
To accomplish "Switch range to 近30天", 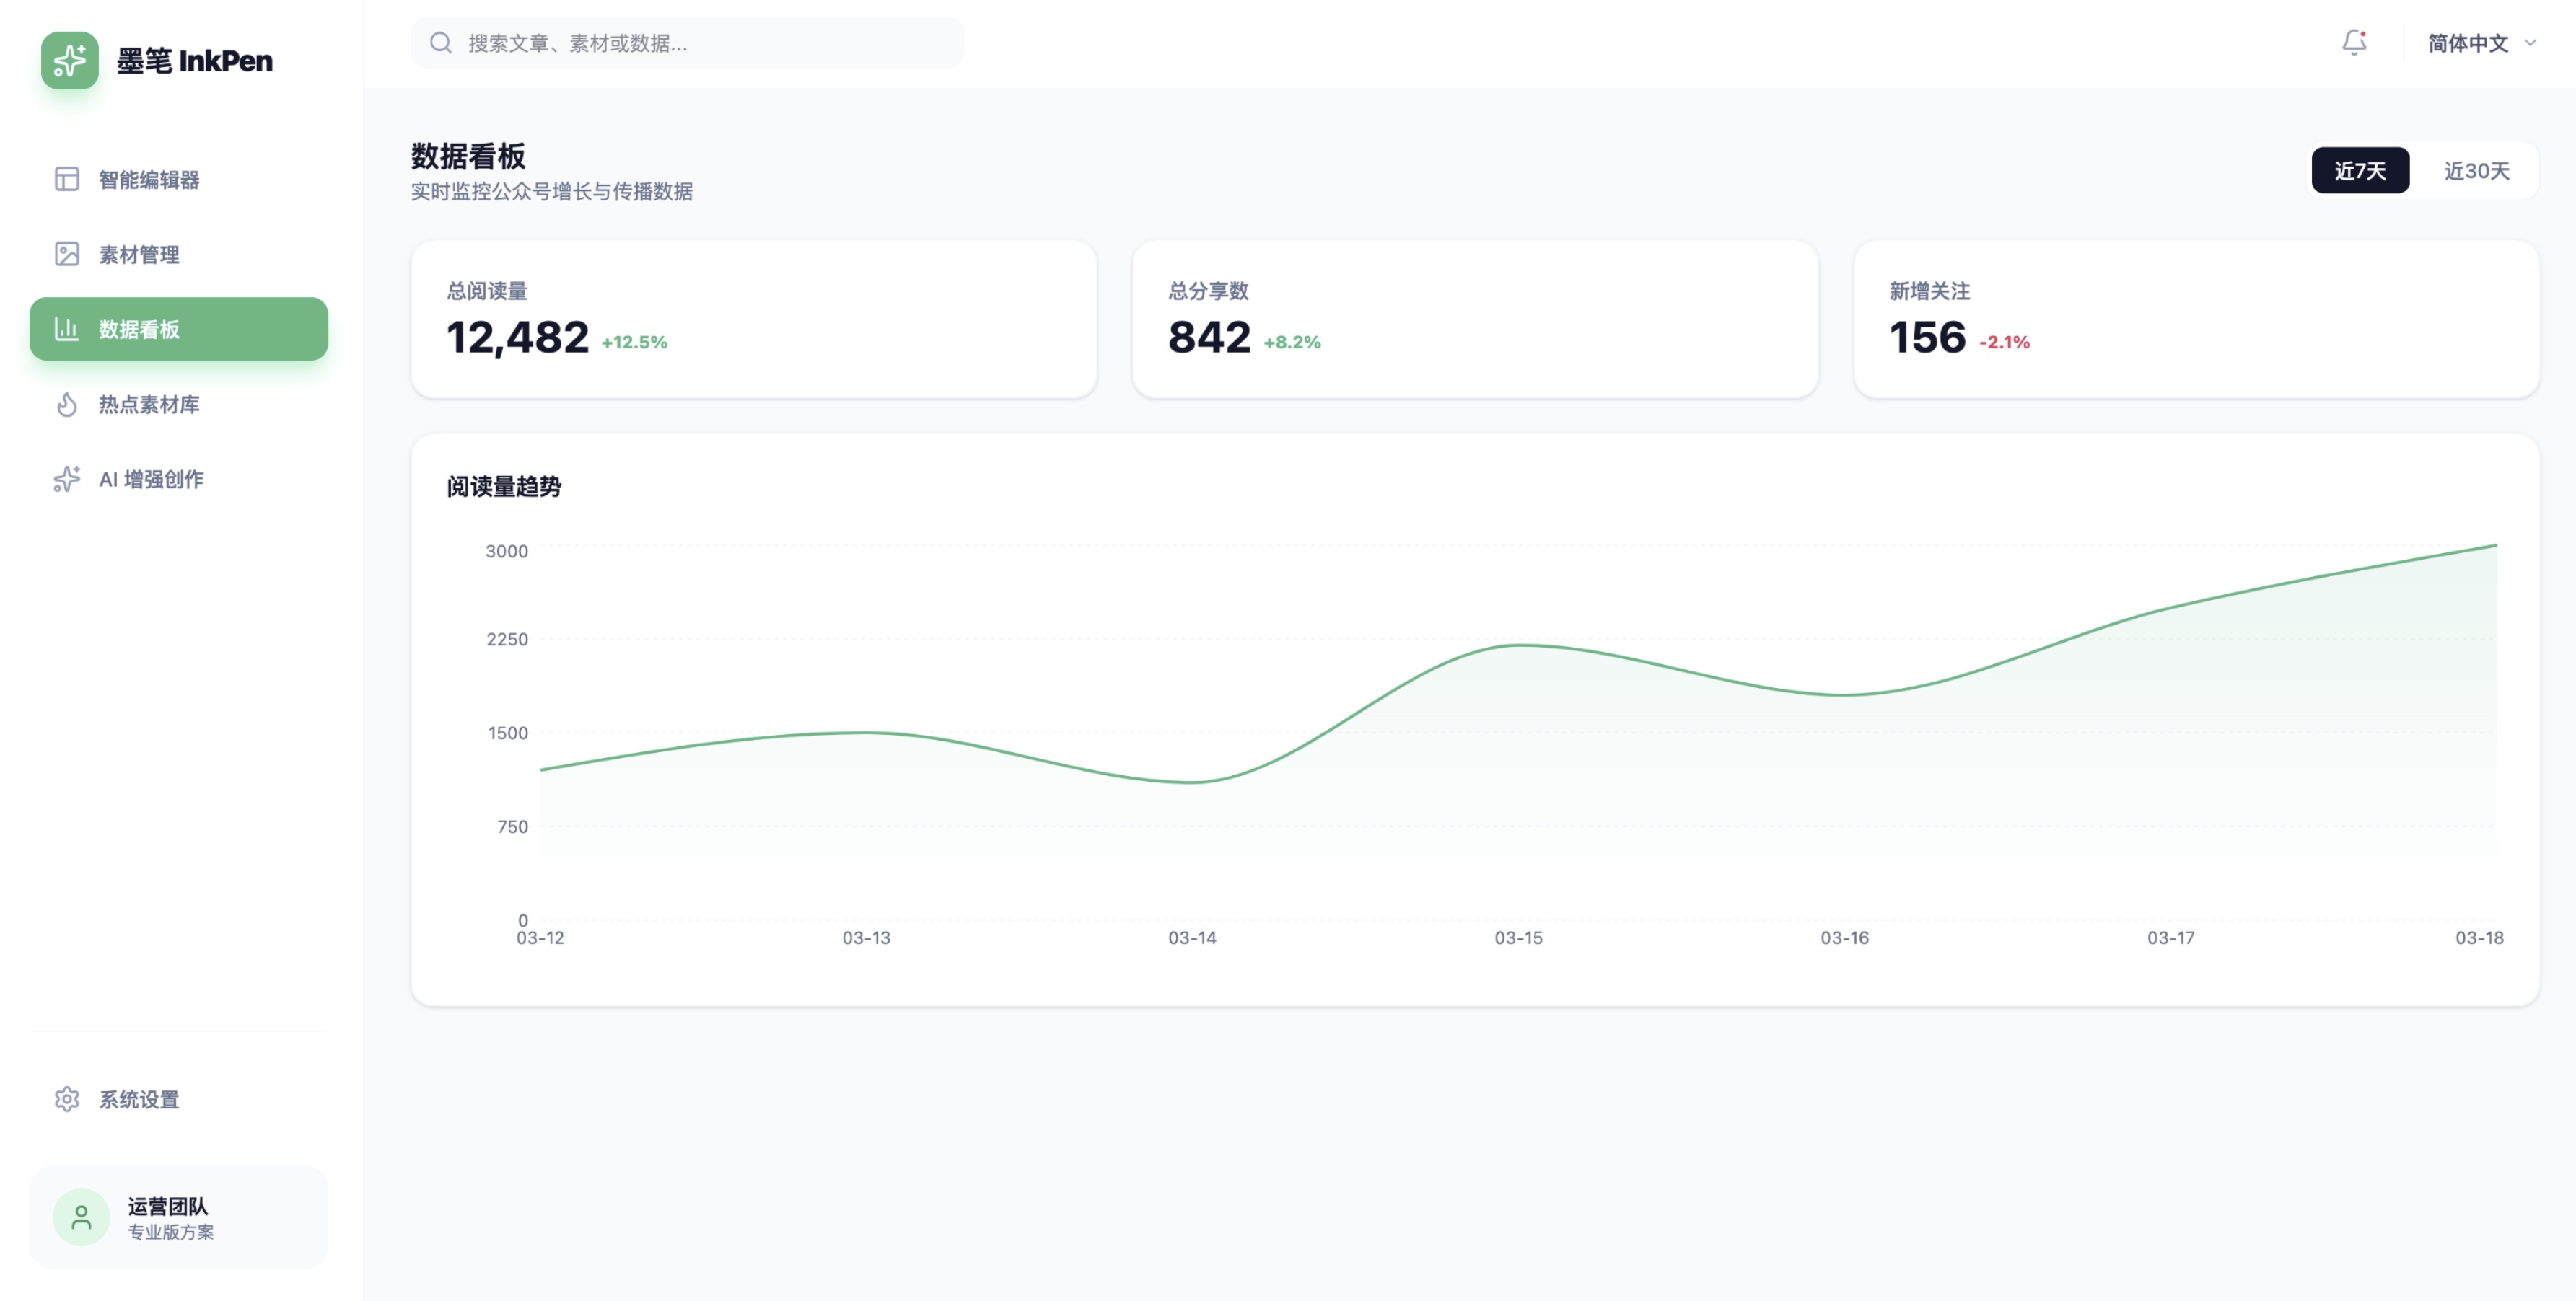I will (x=2476, y=171).
